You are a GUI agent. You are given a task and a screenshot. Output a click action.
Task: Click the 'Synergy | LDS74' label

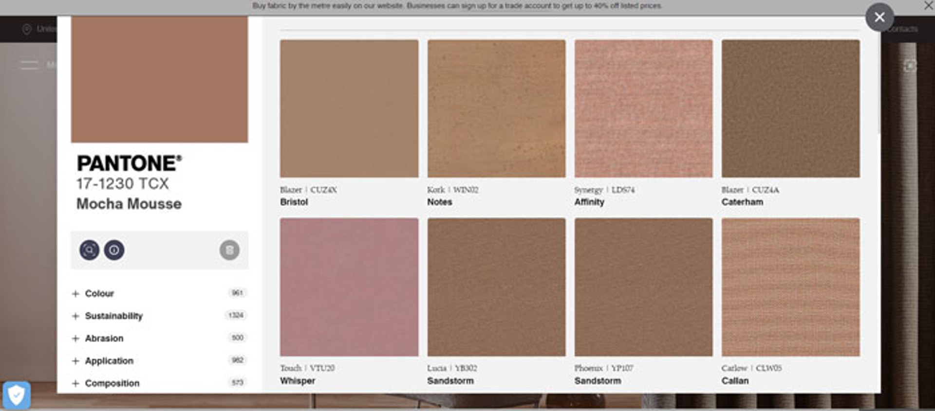604,190
